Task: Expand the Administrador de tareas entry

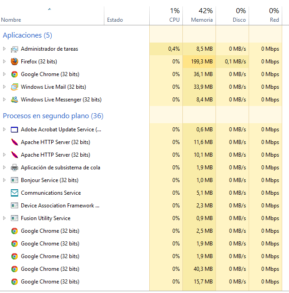Action: click(x=4, y=49)
